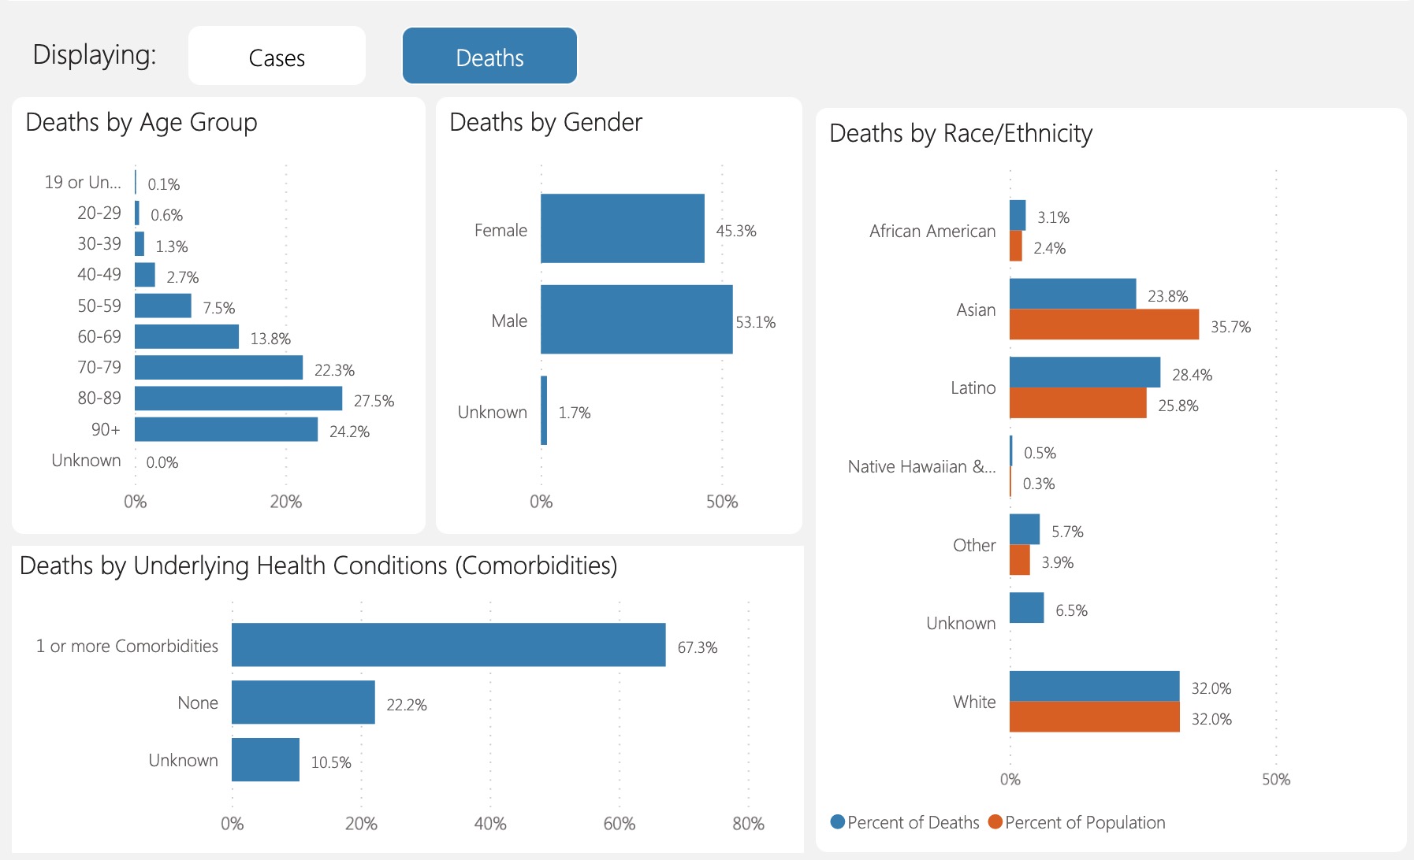The height and width of the screenshot is (860, 1414).
Task: Switch display to Cases
Action: click(x=277, y=57)
